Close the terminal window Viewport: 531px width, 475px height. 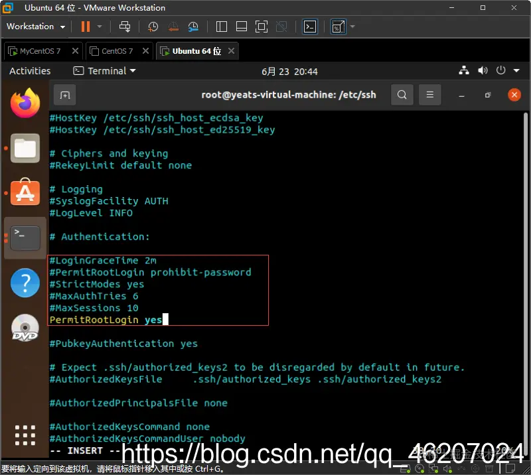point(514,95)
